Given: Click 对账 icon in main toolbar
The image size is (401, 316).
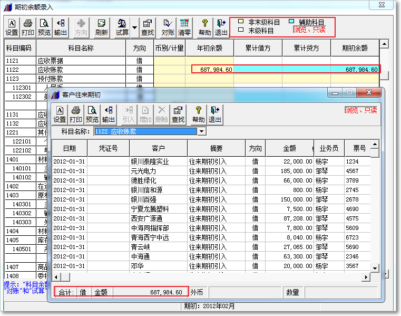Looking at the screenshot, I should (168, 27).
